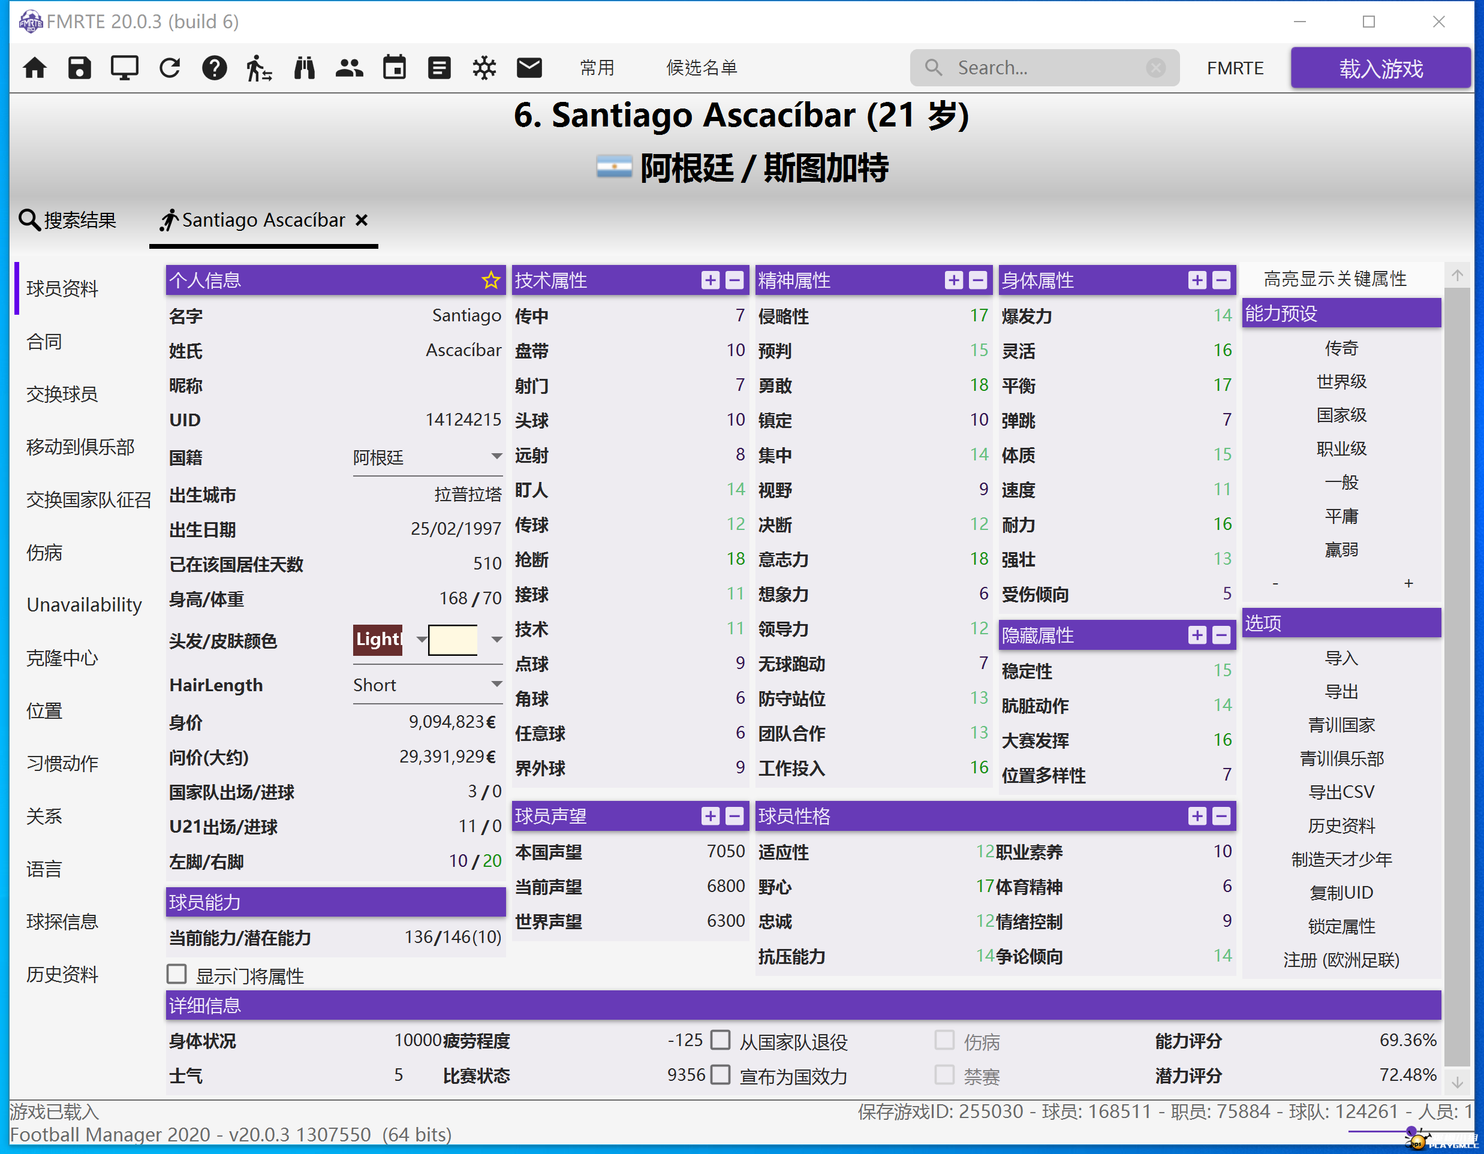Apply the 世界级 ability preset
The height and width of the screenshot is (1154, 1484).
pyautogui.click(x=1341, y=382)
